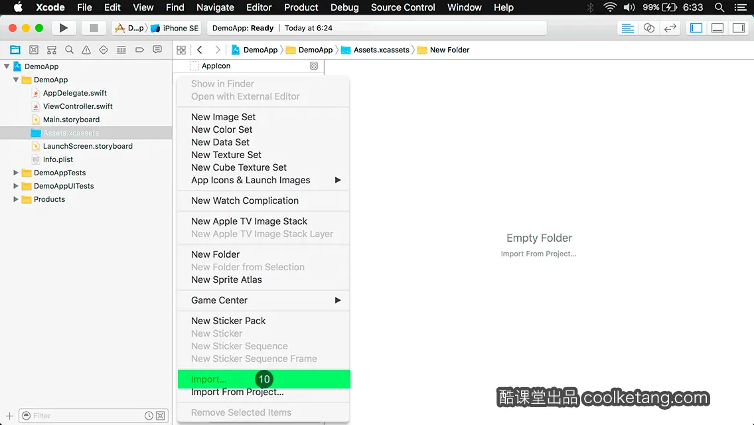Stop the running scheme
754x425 pixels.
coord(94,28)
